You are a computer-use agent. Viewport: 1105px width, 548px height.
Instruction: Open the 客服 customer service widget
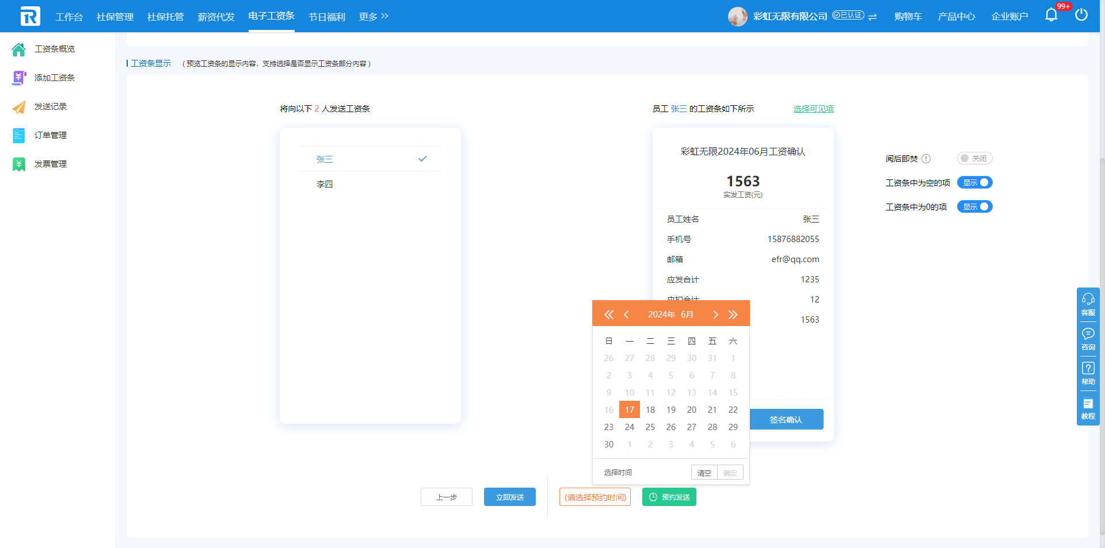[1088, 305]
